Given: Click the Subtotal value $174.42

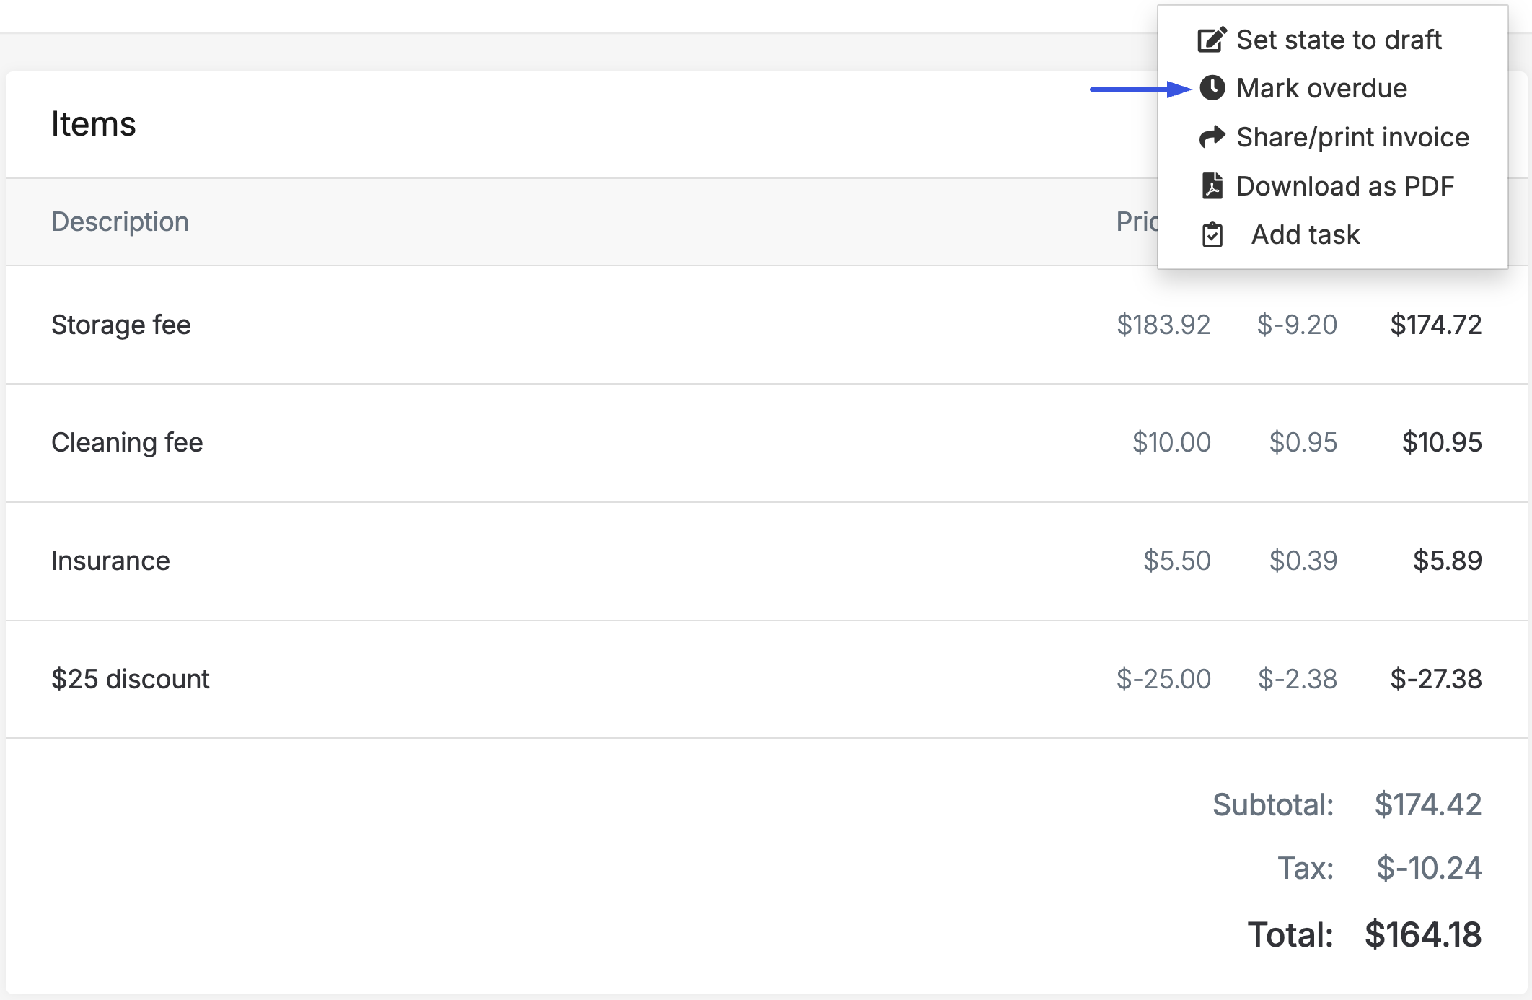Looking at the screenshot, I should tap(1428, 804).
